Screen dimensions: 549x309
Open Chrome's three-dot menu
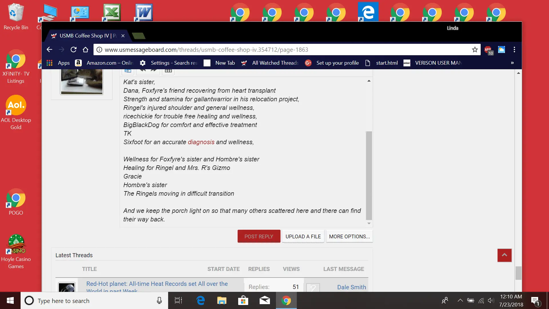514,49
